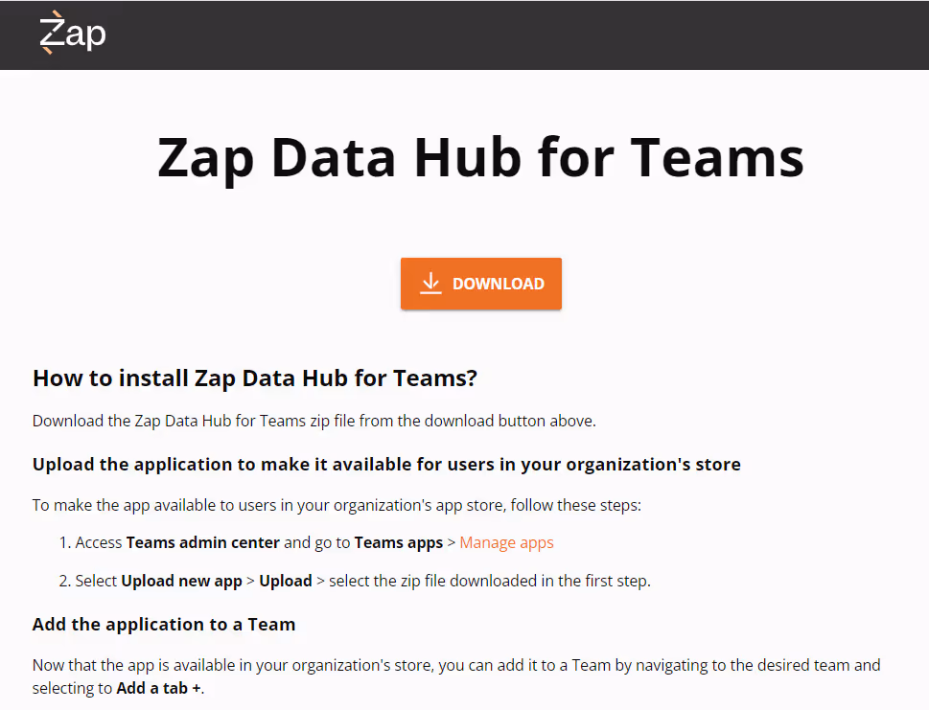
Task: Click the bold 'Teams apps' label
Action: click(399, 541)
